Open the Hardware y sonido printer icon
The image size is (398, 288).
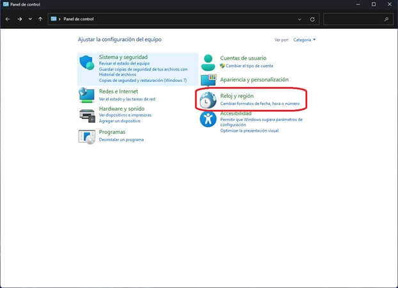87,116
